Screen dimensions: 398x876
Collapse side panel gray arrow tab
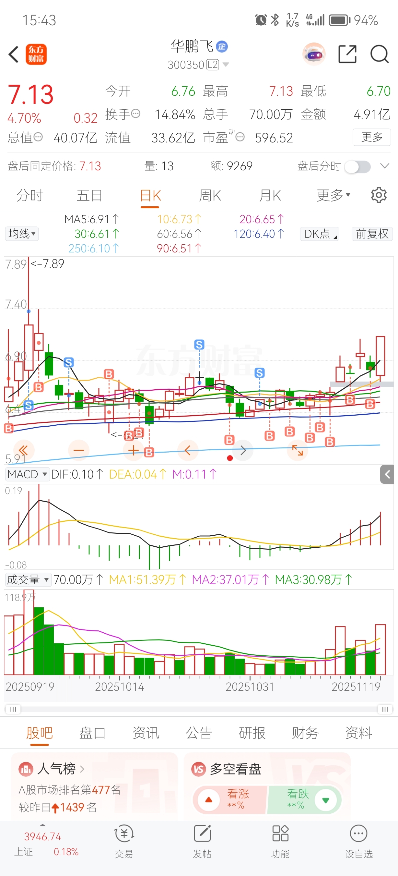[x=387, y=474]
